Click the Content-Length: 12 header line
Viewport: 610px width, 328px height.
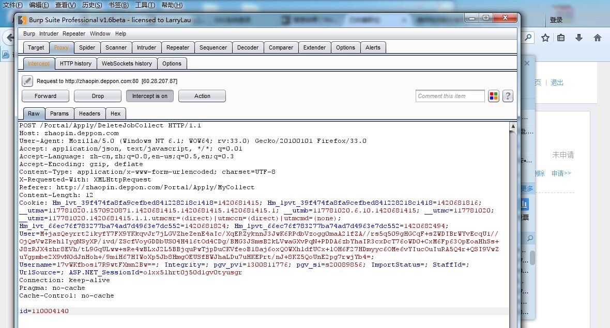[56, 195]
